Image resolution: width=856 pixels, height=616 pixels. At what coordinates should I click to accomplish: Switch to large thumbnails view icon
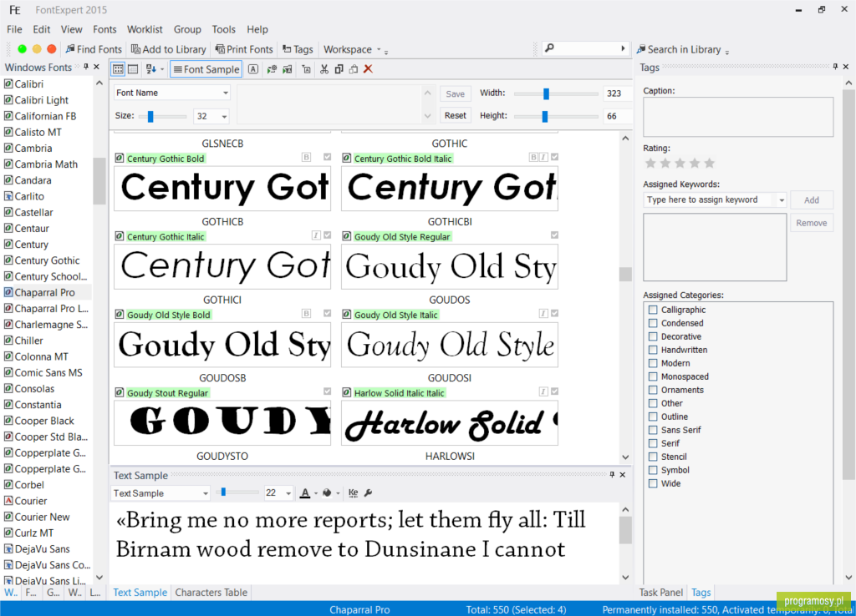click(x=118, y=69)
